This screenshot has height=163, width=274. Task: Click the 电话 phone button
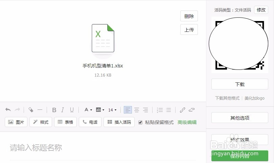tap(90, 122)
